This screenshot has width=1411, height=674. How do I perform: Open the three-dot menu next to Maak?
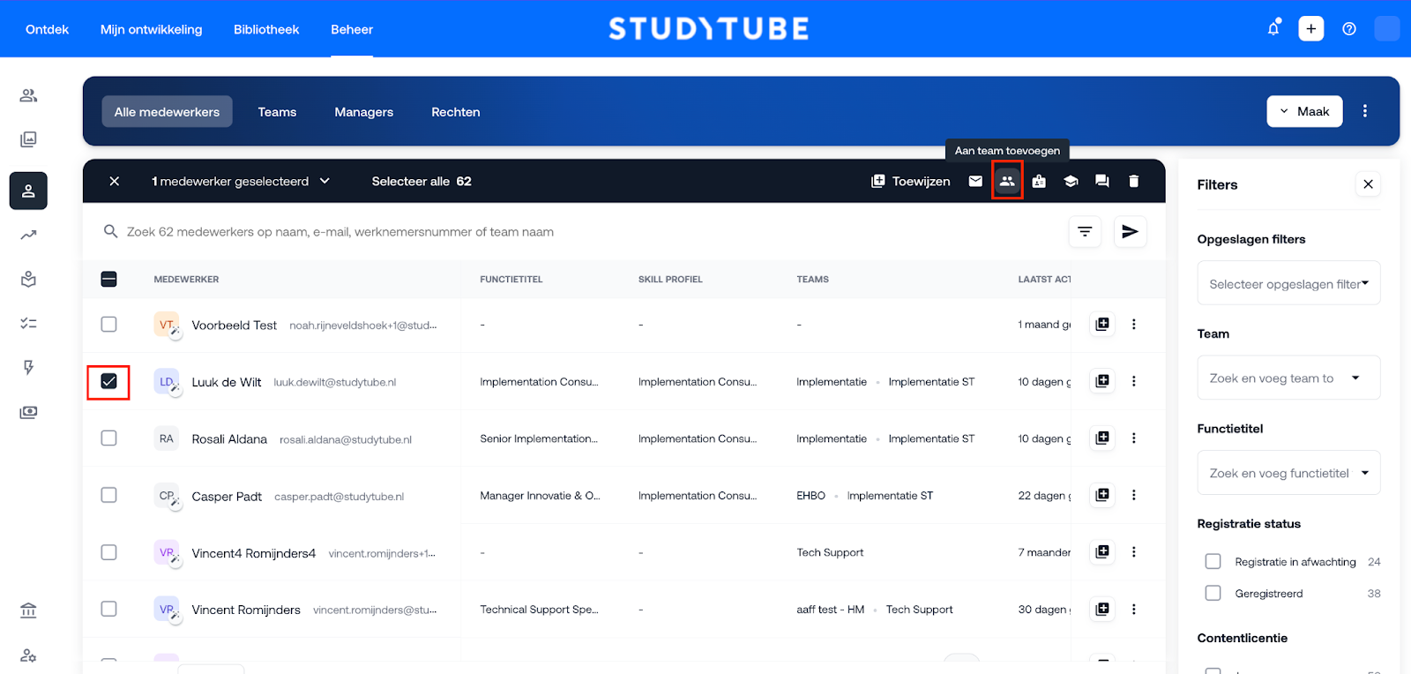(x=1365, y=111)
